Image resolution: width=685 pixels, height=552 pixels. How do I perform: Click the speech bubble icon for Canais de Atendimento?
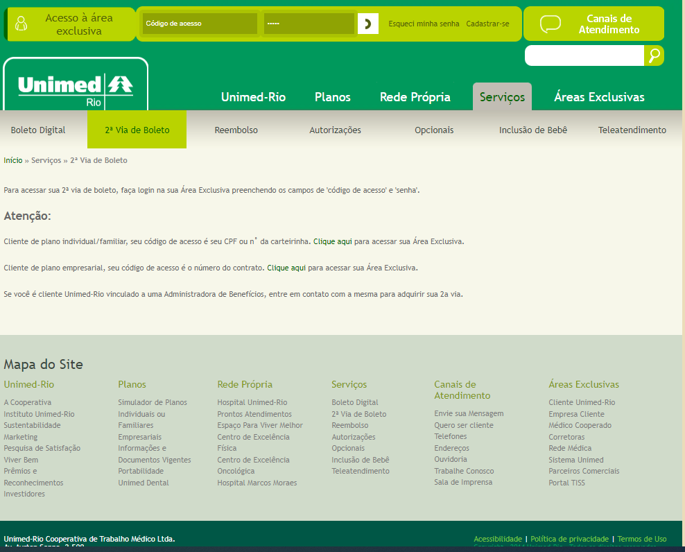tap(550, 24)
